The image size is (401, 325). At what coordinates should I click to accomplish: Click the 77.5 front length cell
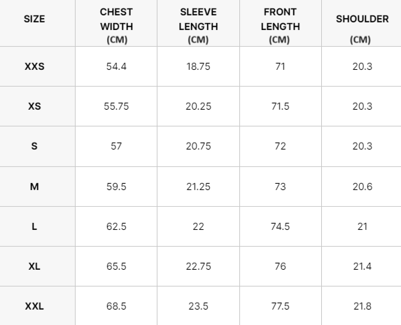(x=281, y=306)
